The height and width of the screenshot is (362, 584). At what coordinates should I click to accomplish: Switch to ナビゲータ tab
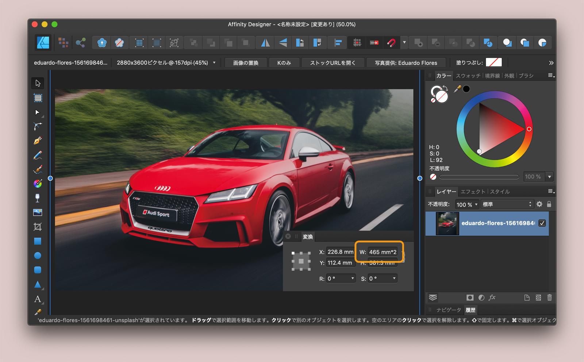click(449, 310)
